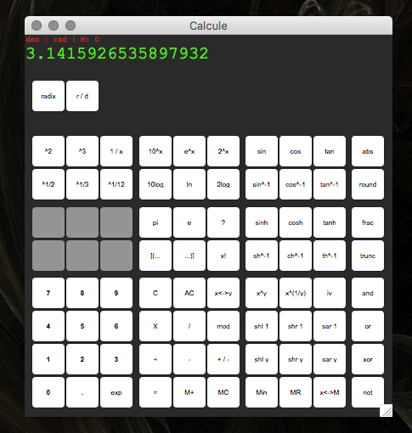The height and width of the screenshot is (433, 412).
Task: Toggle the radix mode button
Action: (x=48, y=96)
